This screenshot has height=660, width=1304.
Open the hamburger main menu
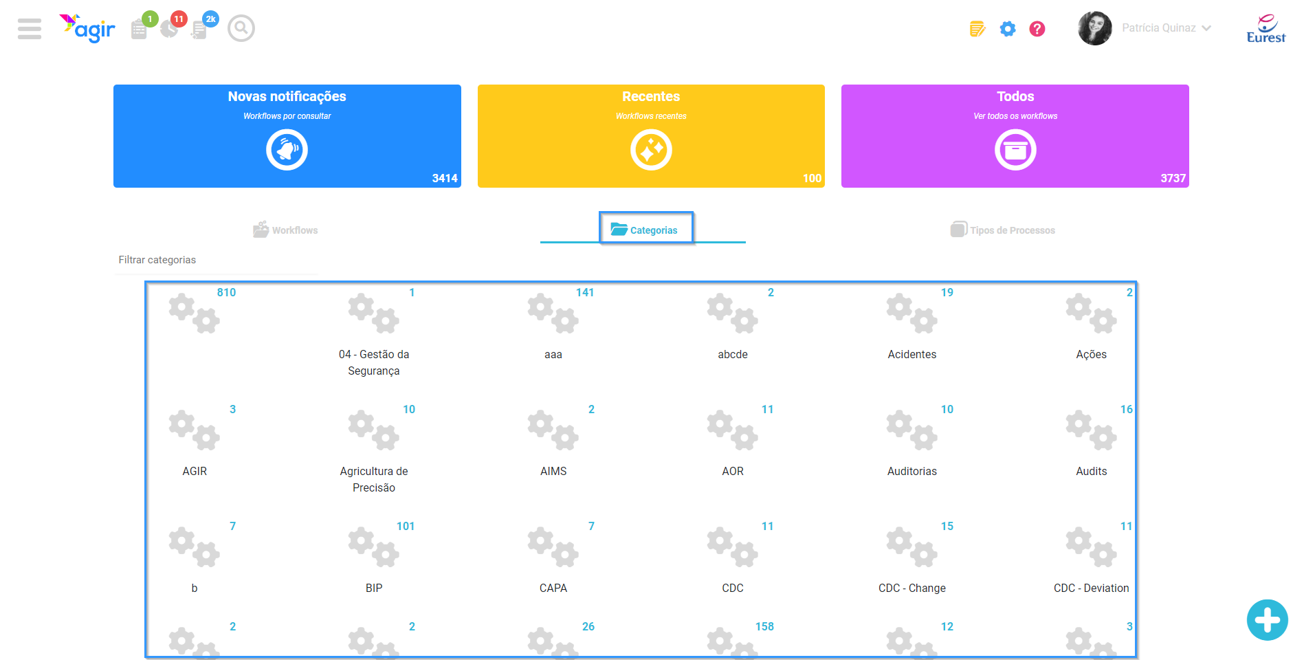click(x=30, y=28)
